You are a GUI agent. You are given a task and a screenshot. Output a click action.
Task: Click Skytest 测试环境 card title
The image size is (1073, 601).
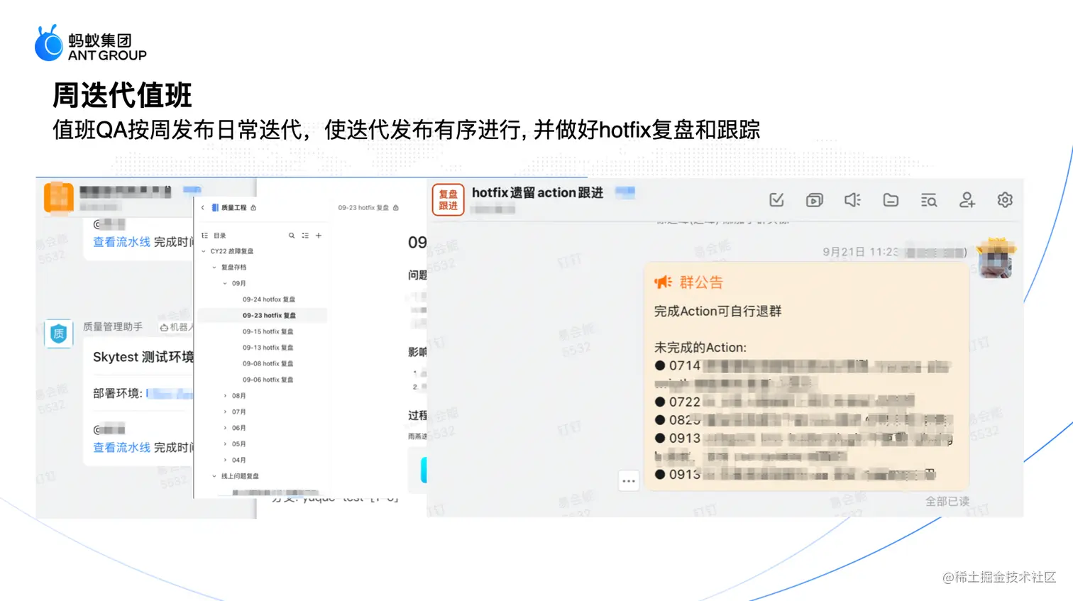pos(143,357)
